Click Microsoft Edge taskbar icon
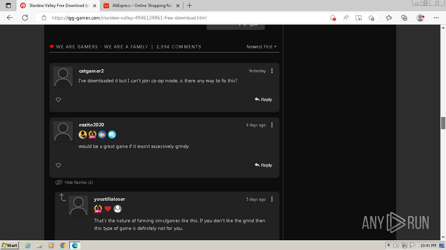Image resolution: width=446 pixels, height=250 pixels. (75, 245)
